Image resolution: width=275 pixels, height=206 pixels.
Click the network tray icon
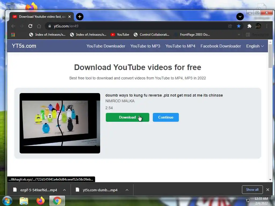[x=248, y=201]
